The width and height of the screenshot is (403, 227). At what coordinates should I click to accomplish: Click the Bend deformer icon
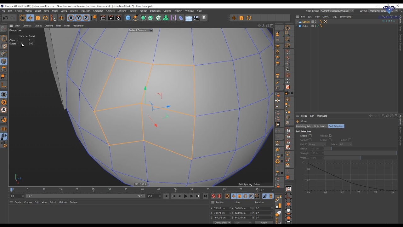(x=181, y=18)
